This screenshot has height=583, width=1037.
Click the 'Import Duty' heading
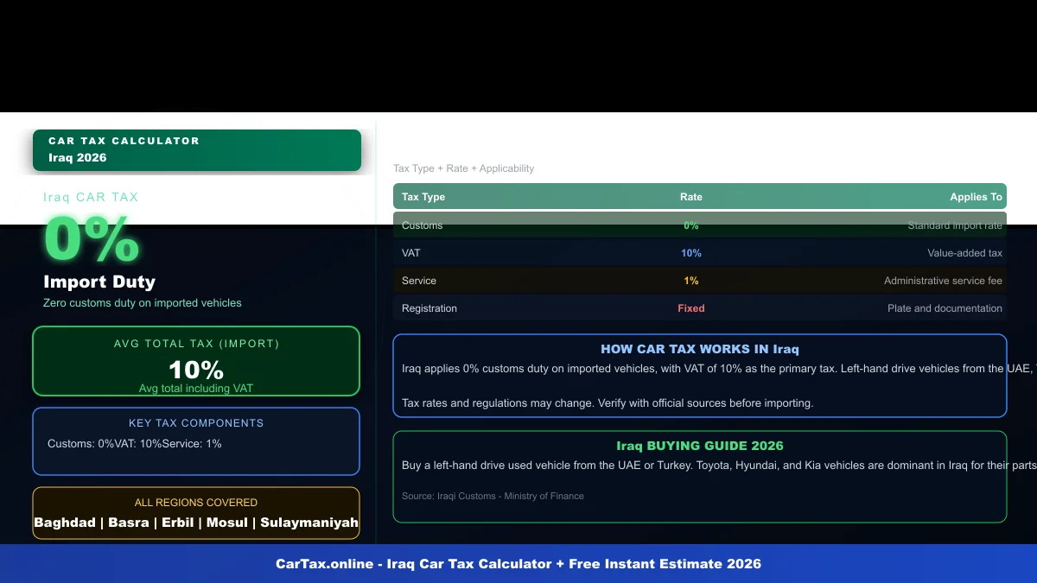point(99,282)
